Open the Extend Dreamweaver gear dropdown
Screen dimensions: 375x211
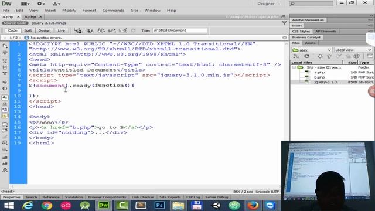(41, 4)
